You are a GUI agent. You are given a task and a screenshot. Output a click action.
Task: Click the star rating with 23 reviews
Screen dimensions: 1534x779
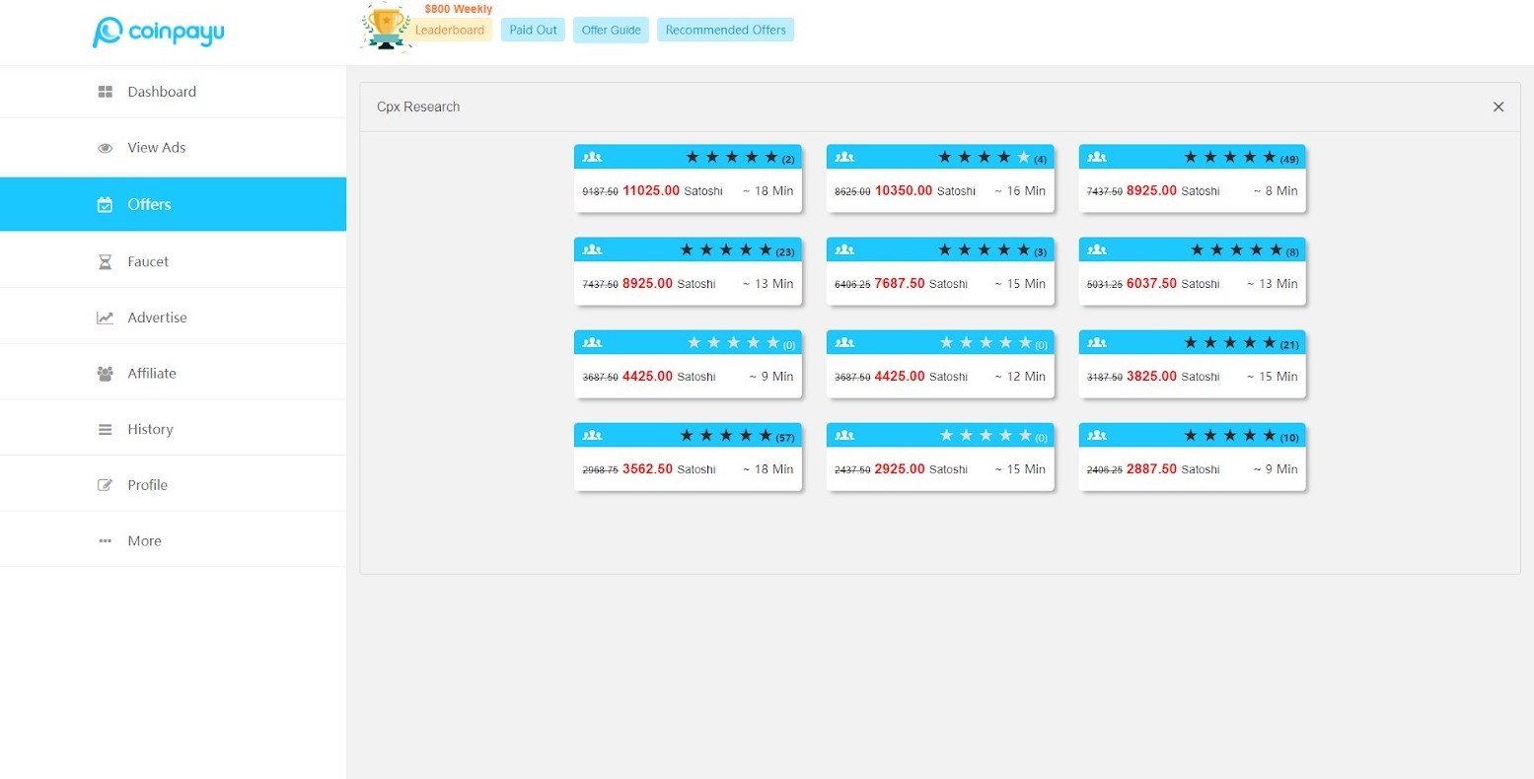click(x=737, y=250)
